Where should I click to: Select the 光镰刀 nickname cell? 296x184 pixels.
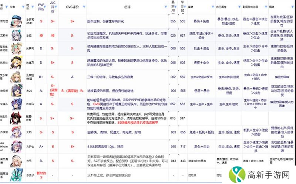pyautogui.click(x=30, y=62)
